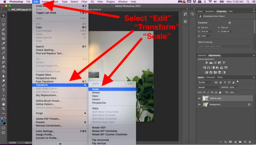Screen dimensions: 256x145
Task: Select the Brush tool
Action: [x=4, y=53]
